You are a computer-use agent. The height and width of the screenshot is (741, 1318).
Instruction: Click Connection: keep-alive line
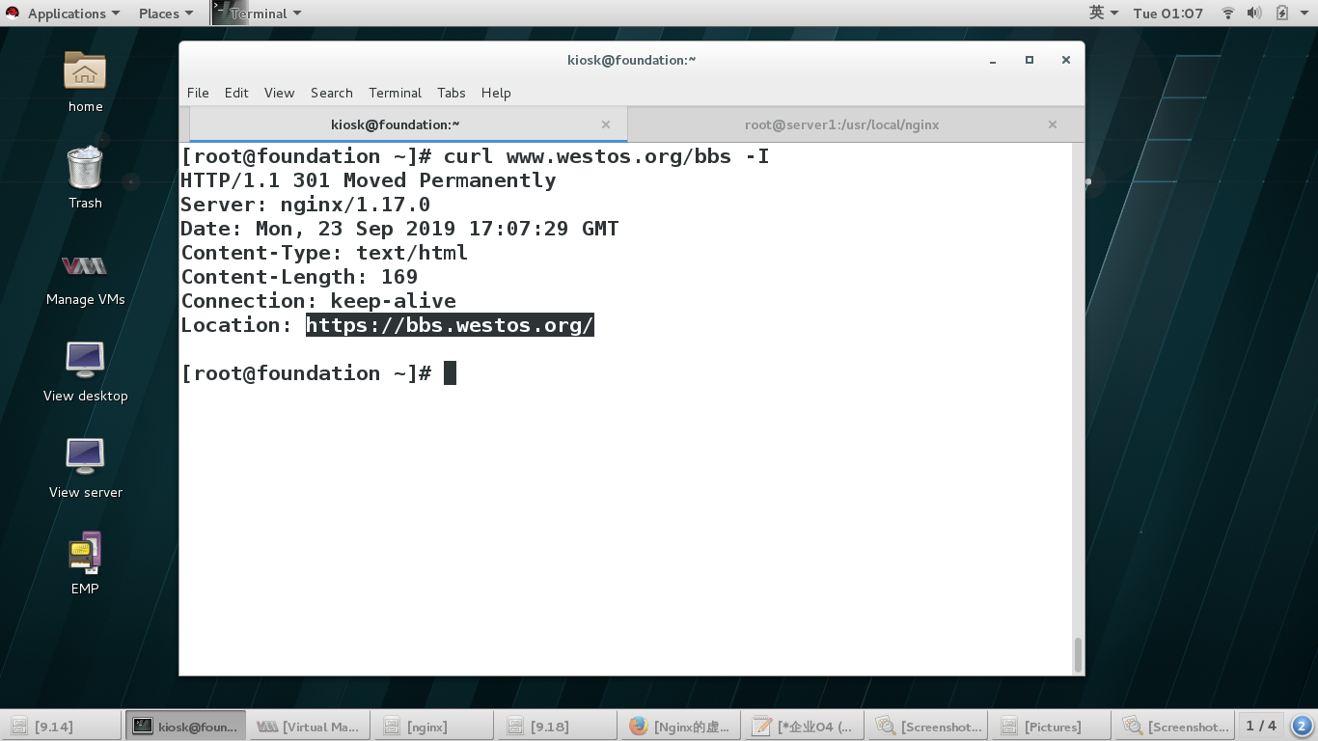coord(318,301)
